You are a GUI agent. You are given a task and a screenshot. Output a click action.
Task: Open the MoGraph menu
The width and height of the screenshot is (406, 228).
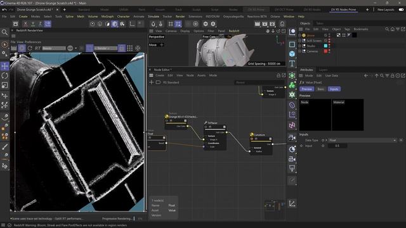point(107,16)
